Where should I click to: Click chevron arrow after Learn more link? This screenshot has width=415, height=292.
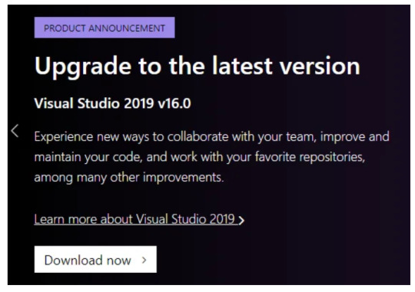coord(241,220)
